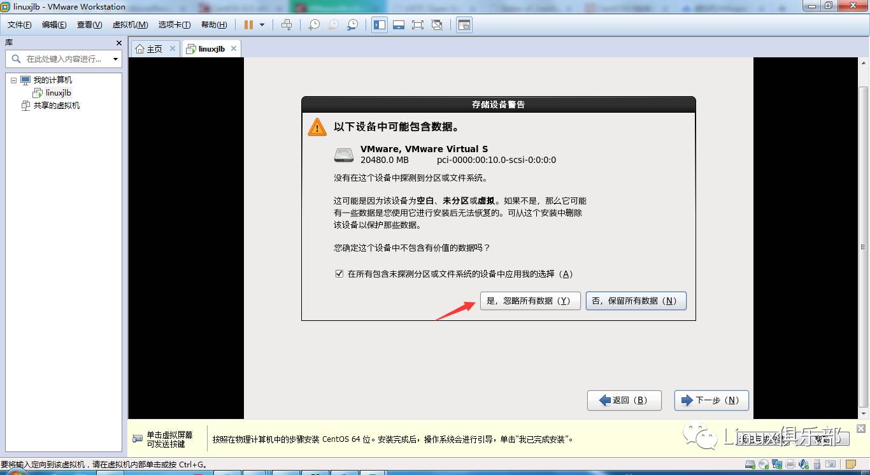The height and width of the screenshot is (475, 870).
Task: Click the 存储设备警告 dialog title bar
Action: point(499,104)
